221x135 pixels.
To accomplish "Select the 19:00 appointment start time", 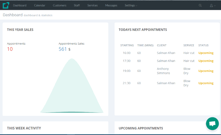I will (127, 71).
